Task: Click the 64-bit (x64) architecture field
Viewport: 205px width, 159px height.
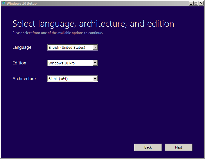Action: pyautogui.click(x=70, y=79)
